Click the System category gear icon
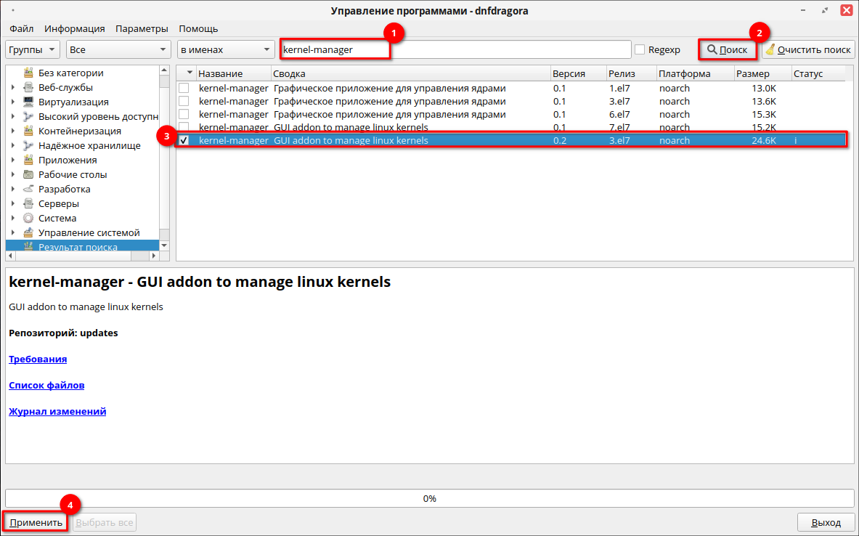Screen dimensions: 859x536 28,218
